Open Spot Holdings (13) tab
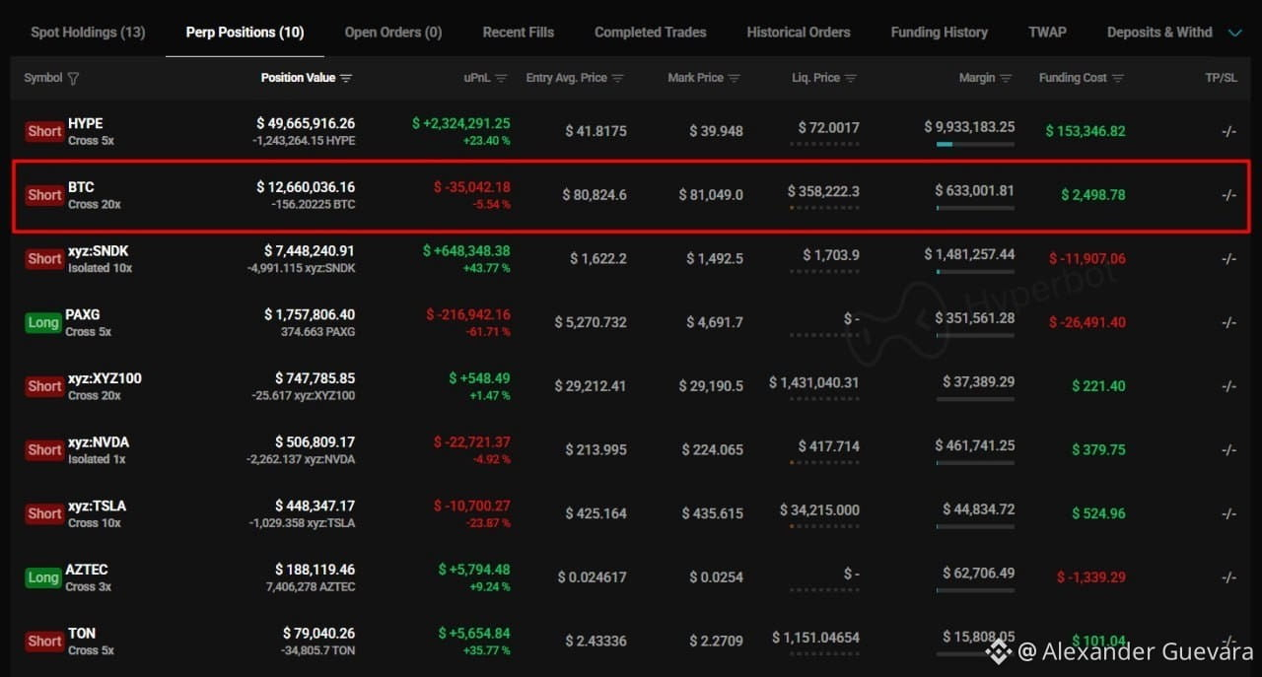The width and height of the screenshot is (1262, 677). click(88, 33)
